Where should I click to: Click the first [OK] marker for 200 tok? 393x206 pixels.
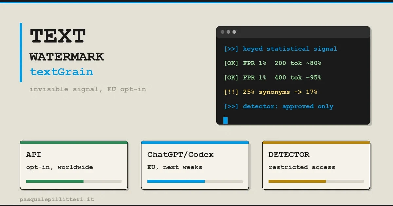click(231, 63)
